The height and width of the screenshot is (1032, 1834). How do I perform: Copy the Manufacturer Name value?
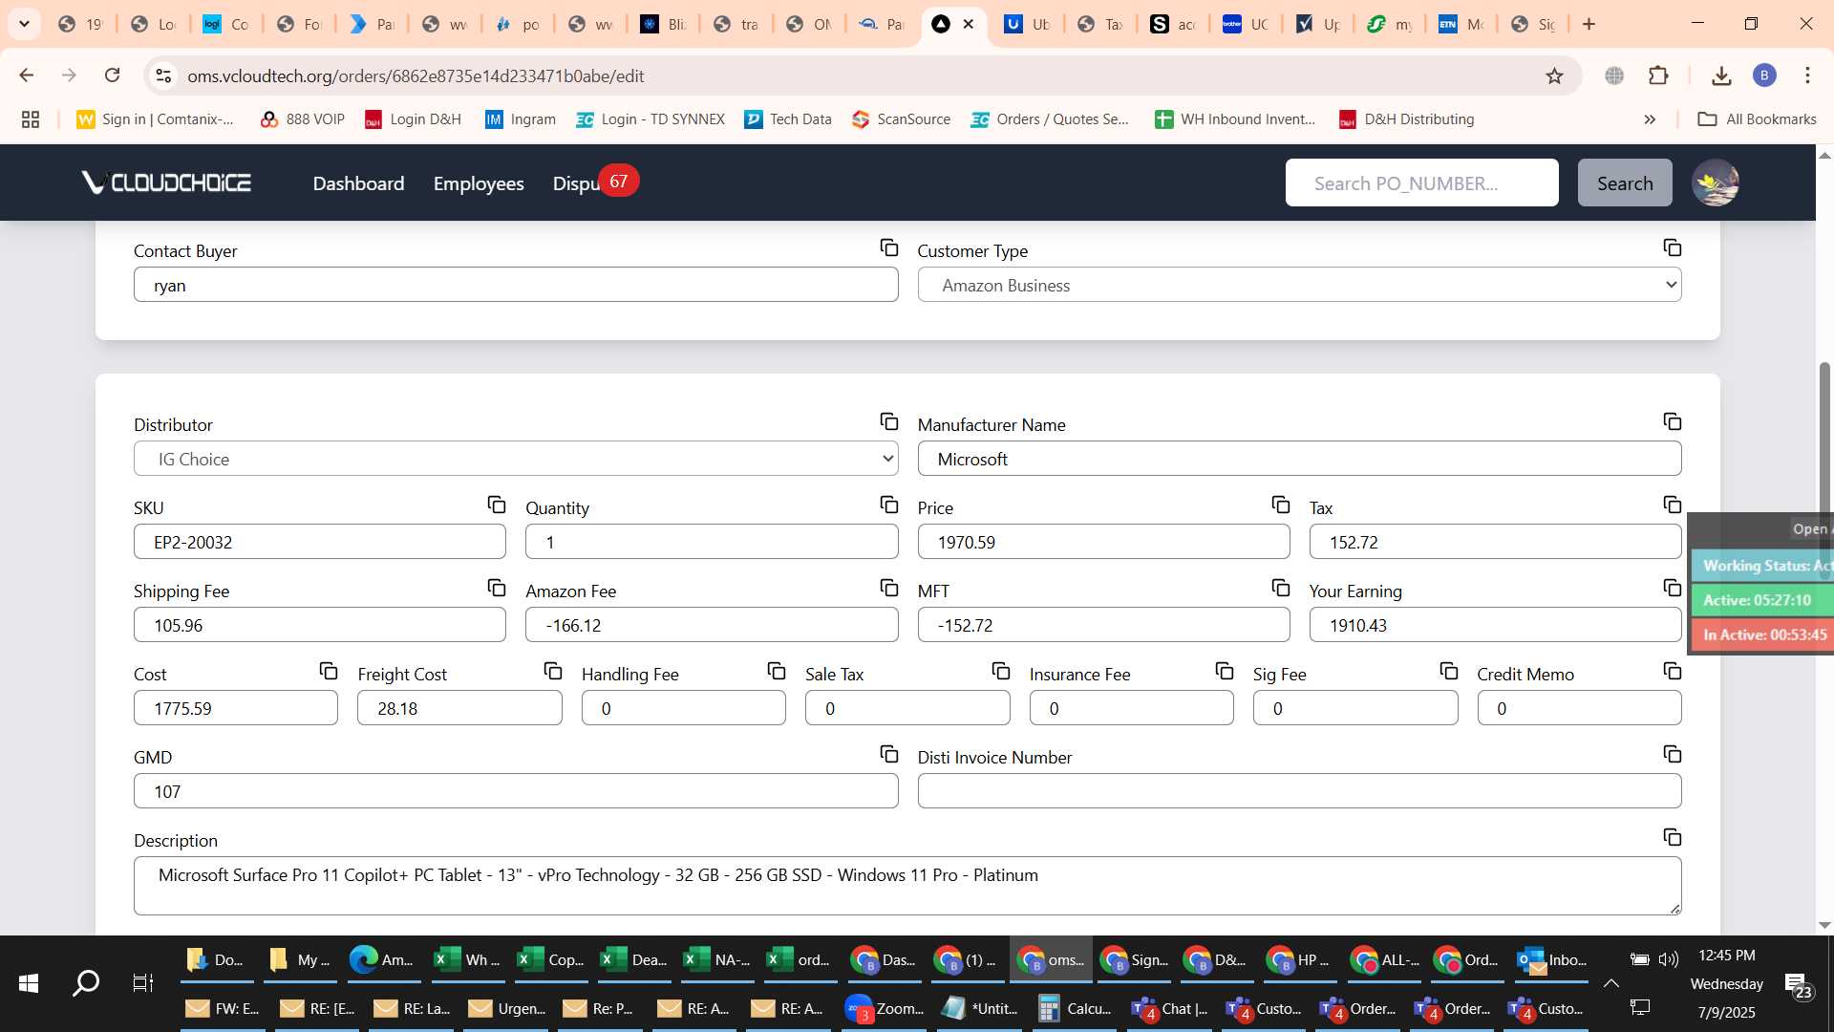click(1672, 422)
